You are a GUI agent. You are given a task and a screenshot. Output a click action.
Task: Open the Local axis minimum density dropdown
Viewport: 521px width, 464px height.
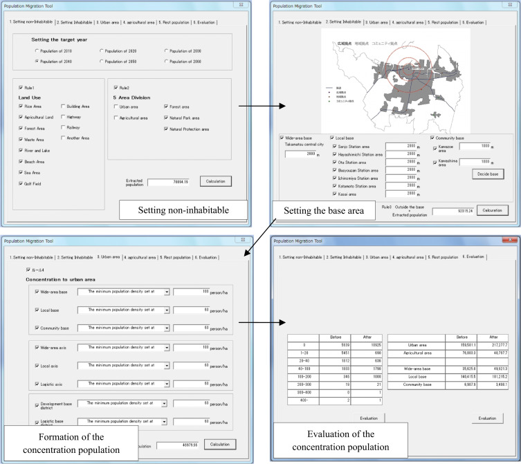(166, 365)
